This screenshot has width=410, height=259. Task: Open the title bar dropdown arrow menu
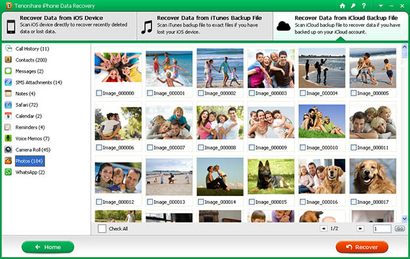tap(380, 6)
